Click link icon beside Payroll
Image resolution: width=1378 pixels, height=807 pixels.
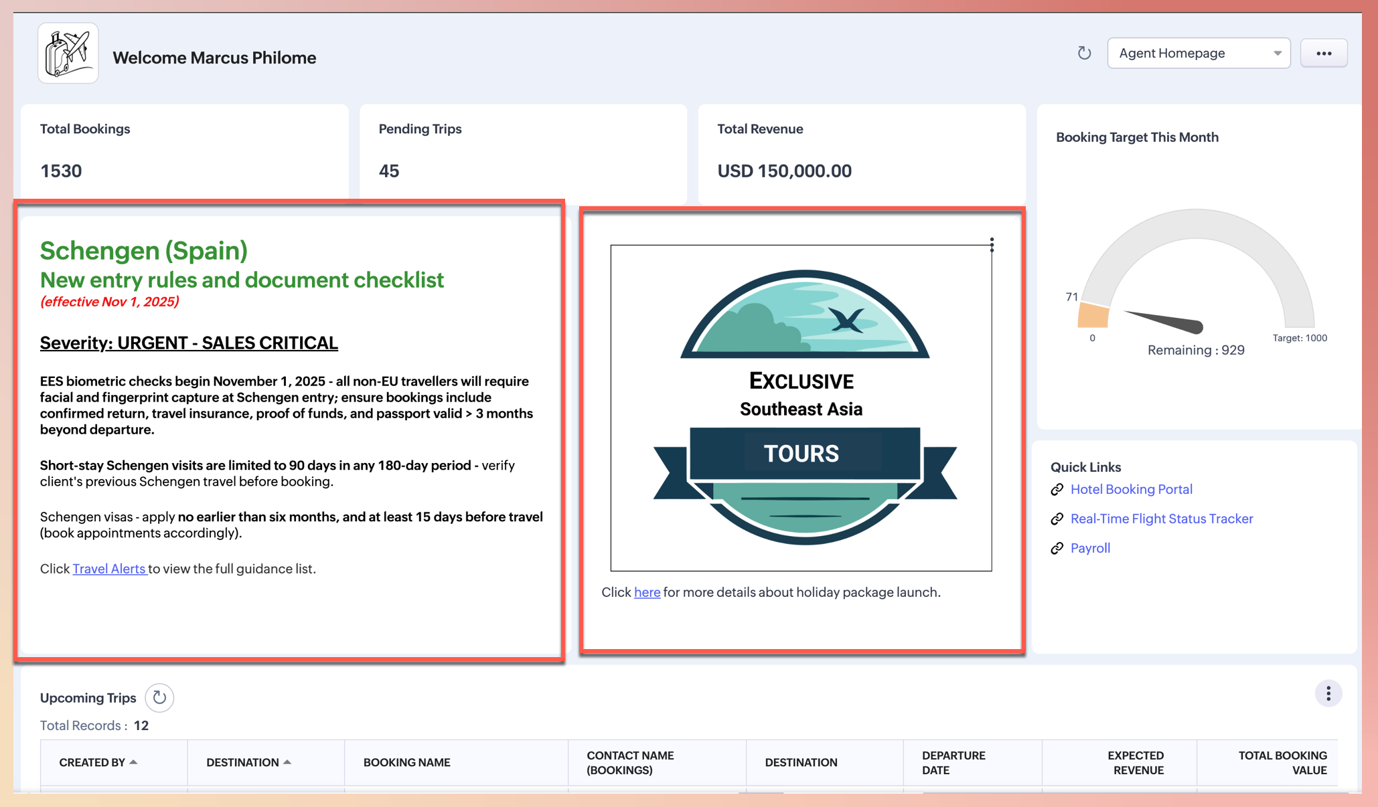coord(1057,549)
